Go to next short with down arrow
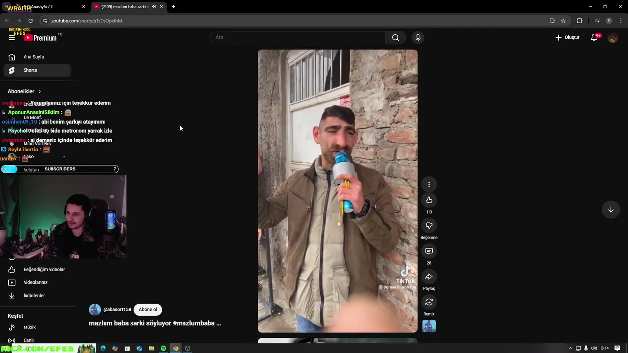This screenshot has width=628, height=353. (611, 210)
